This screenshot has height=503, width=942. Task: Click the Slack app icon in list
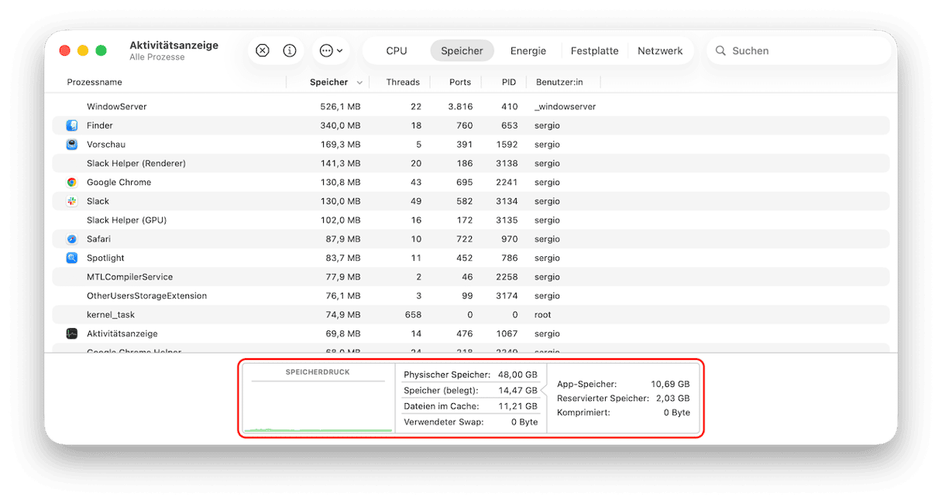tap(71, 201)
